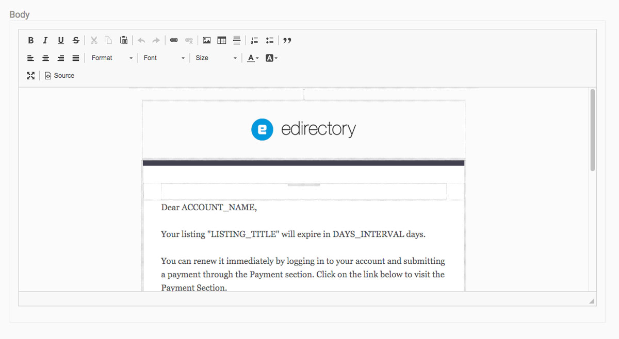
Task: Open the Format dropdown
Action: pyautogui.click(x=112, y=58)
